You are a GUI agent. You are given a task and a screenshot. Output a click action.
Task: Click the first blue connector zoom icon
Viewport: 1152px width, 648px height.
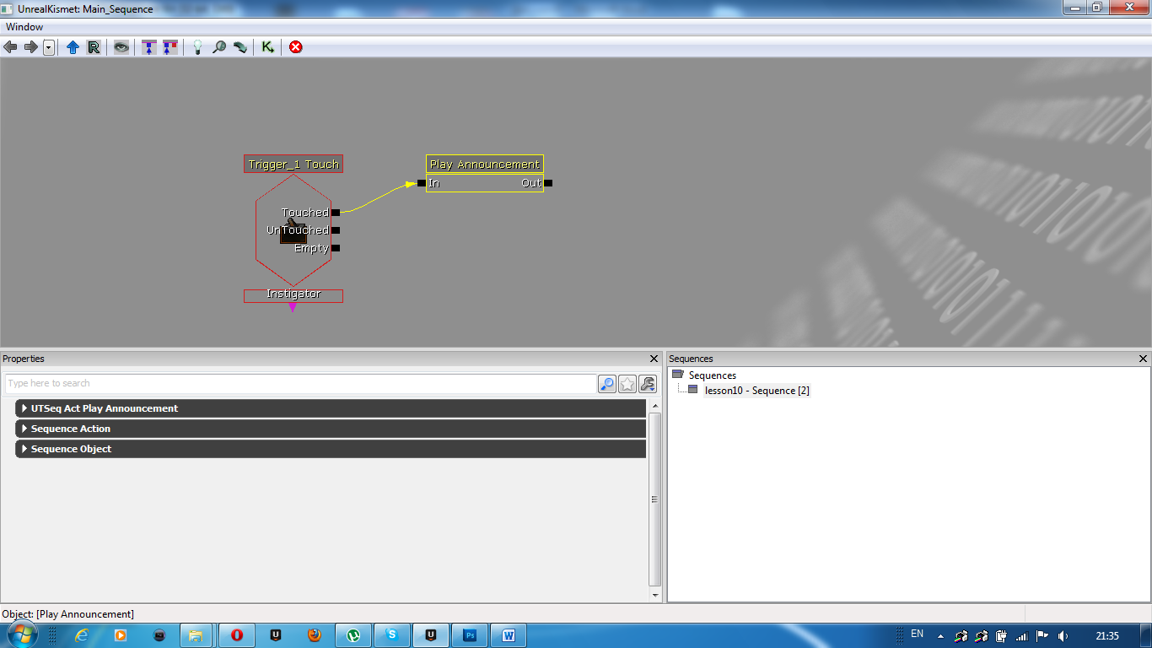(x=149, y=47)
